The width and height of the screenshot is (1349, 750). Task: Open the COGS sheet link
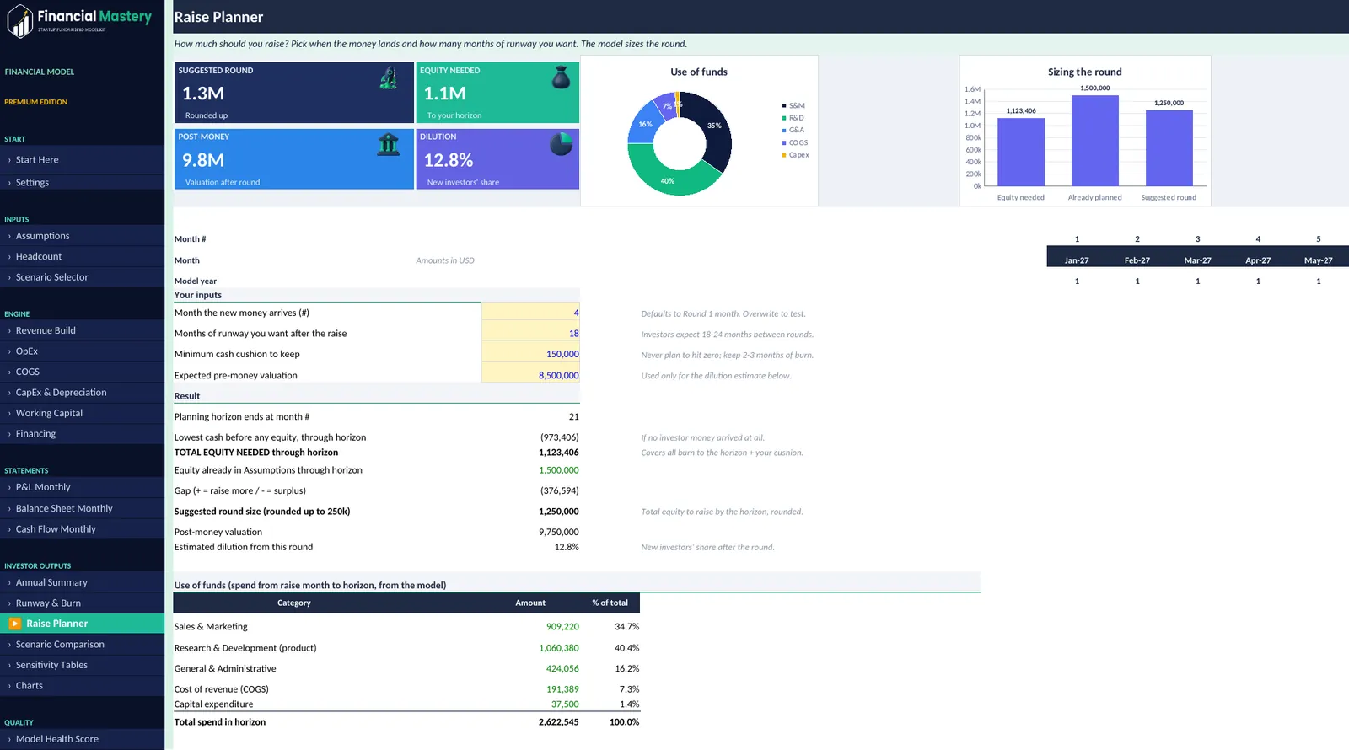[82, 372]
